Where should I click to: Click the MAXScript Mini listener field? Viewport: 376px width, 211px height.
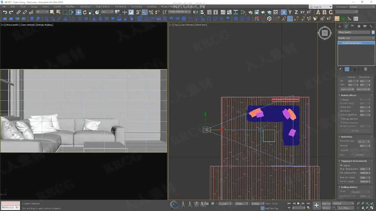tap(10, 208)
